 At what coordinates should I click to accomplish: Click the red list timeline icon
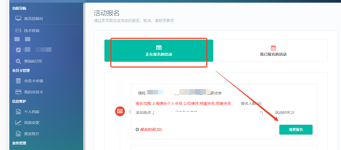click(x=120, y=111)
